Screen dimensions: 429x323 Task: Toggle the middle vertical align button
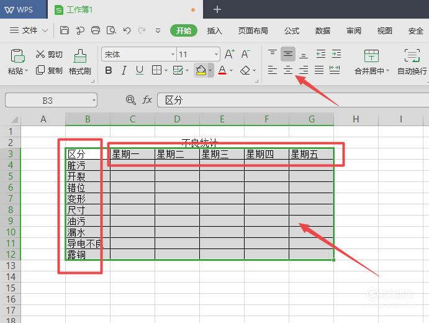(288, 54)
